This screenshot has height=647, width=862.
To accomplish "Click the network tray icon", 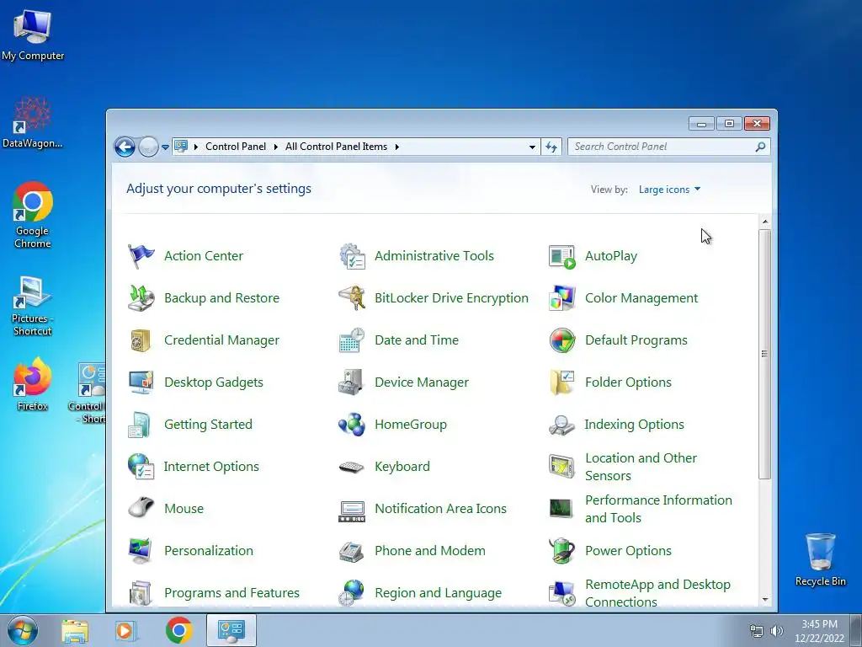I will point(757,631).
